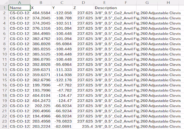Image resolution: width=184 pixels, height=129 pixels.
Task: Click Z value 237.625 in row 23
Action: pos(83,121)
